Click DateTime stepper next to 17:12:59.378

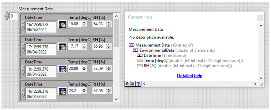[x=23, y=48]
